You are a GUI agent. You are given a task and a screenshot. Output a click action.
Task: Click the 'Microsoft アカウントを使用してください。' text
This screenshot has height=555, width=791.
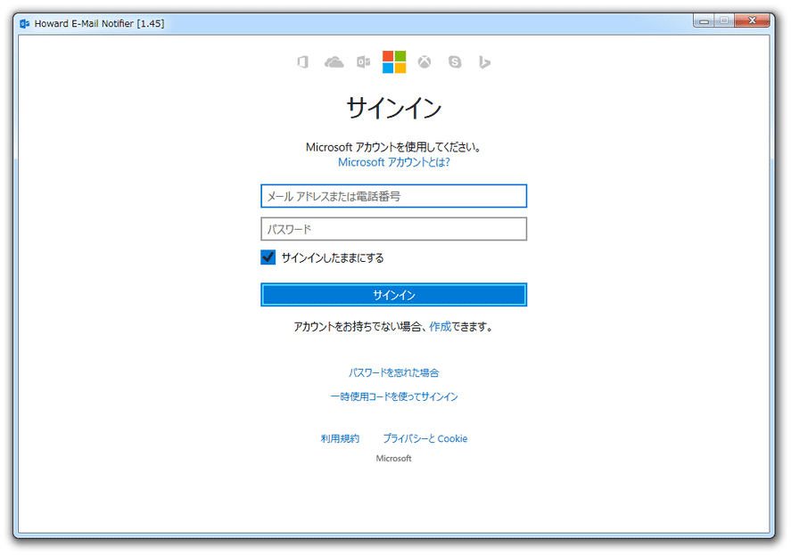[394, 147]
